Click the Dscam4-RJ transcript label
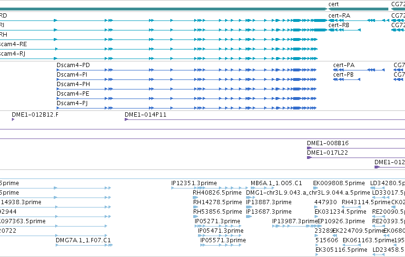 [x=13, y=54]
